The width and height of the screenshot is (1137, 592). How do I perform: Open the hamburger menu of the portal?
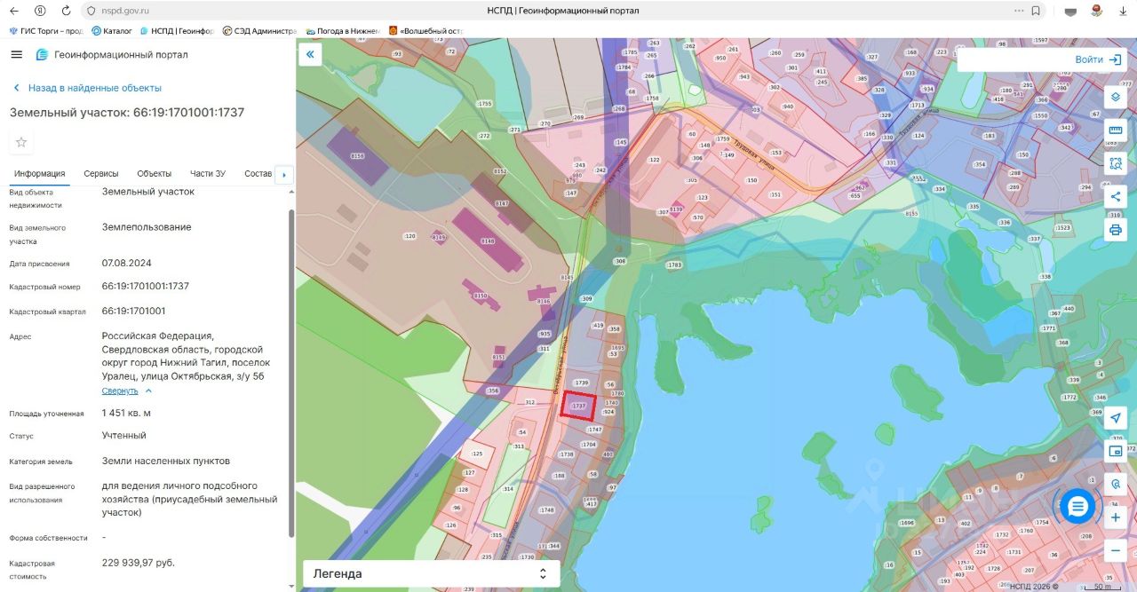[16, 55]
